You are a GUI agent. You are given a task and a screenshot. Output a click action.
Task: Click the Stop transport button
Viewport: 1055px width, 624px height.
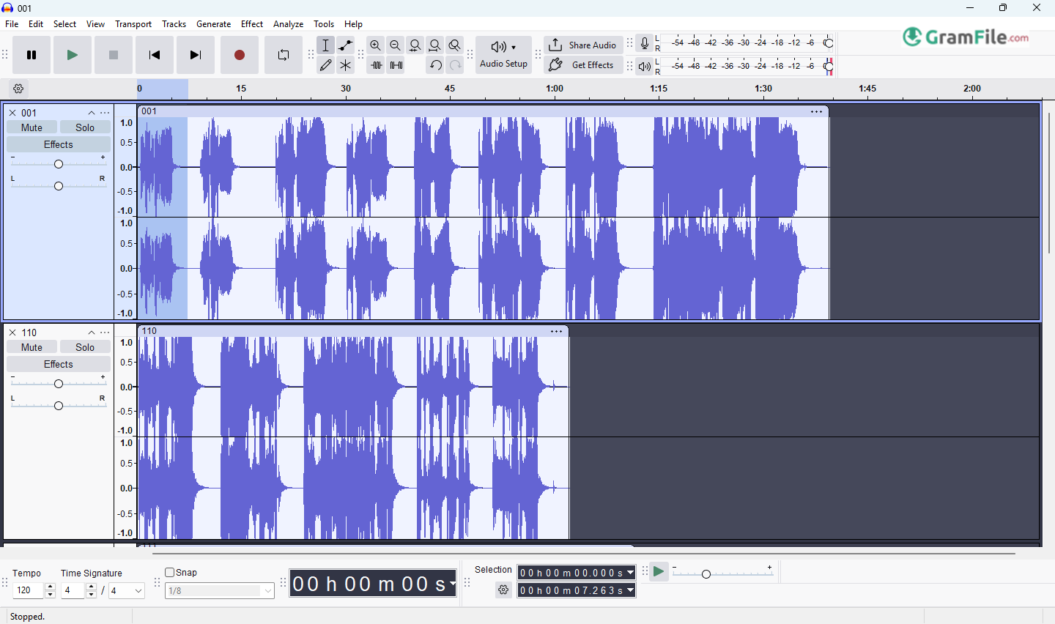tap(114, 55)
